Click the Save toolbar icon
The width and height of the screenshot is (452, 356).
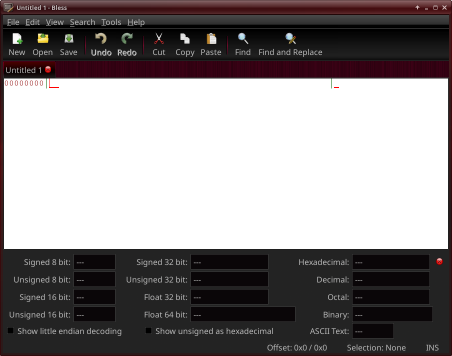(x=68, y=39)
